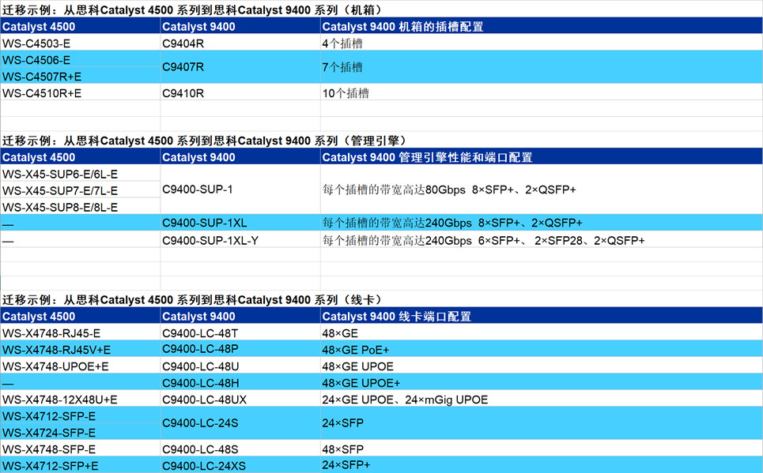763x473 pixels.
Task: Click the "C9400-LC-48U" cell
Action: point(240,366)
